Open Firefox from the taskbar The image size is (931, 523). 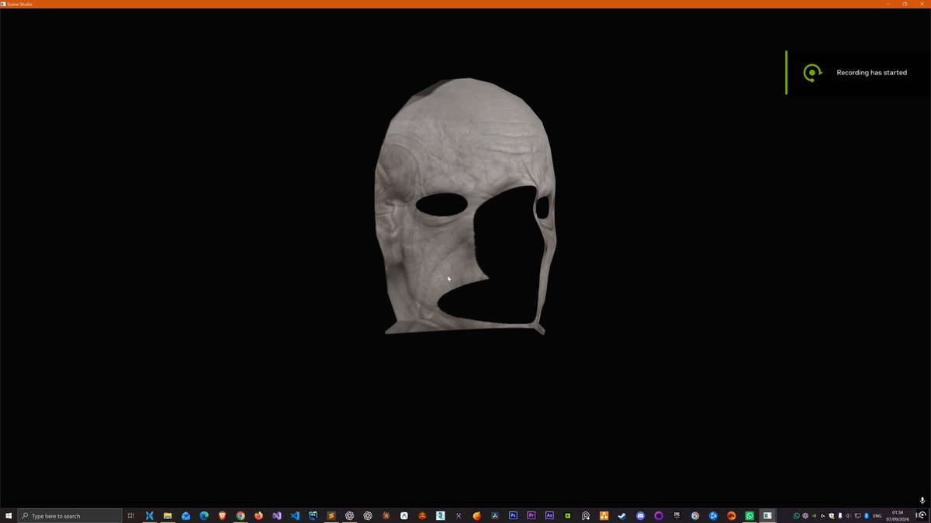pyautogui.click(x=258, y=516)
